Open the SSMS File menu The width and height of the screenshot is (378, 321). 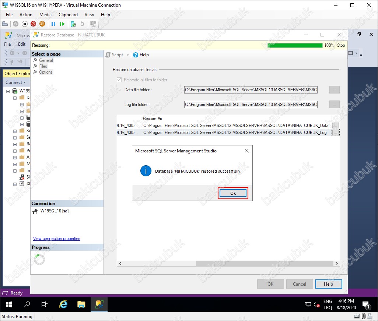[7, 44]
